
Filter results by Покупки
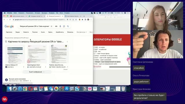[x=35, y=32]
